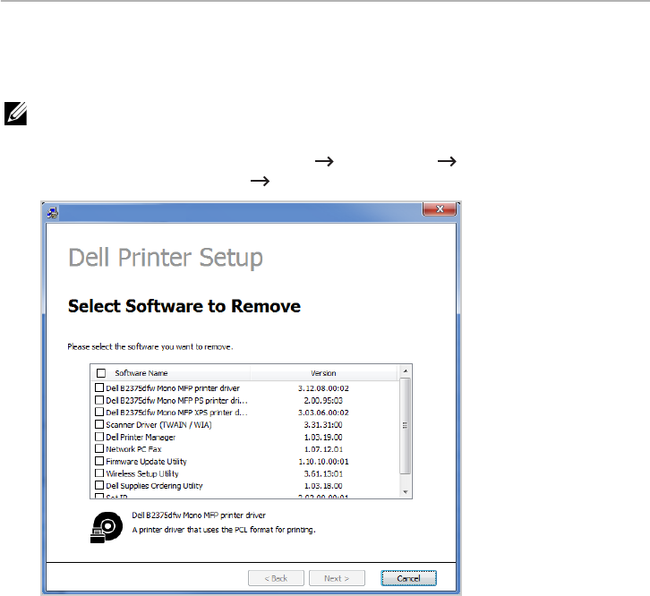Select version text 1.10.10.00:01
Image resolution: width=650 pixels, height=596 pixels.
tap(323, 461)
